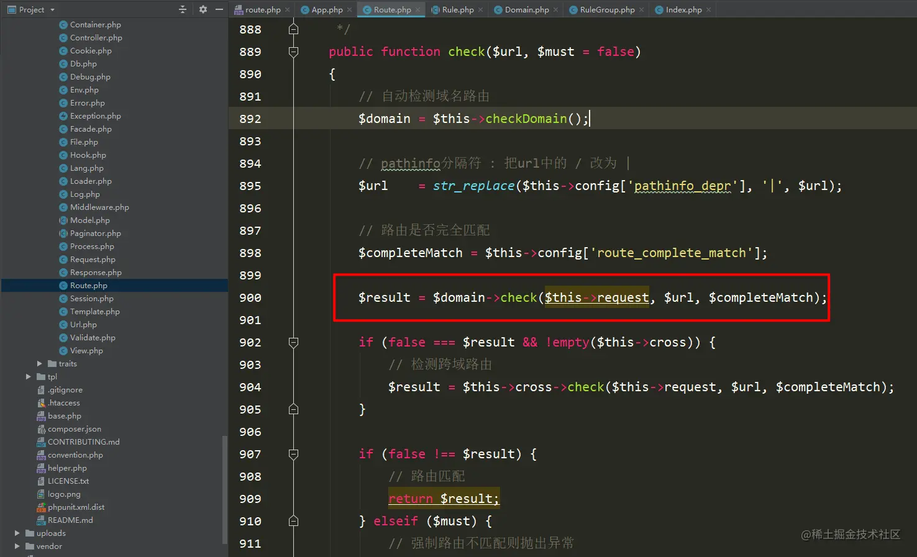
Task: Select Controller.php in the project tree
Action: coord(96,38)
